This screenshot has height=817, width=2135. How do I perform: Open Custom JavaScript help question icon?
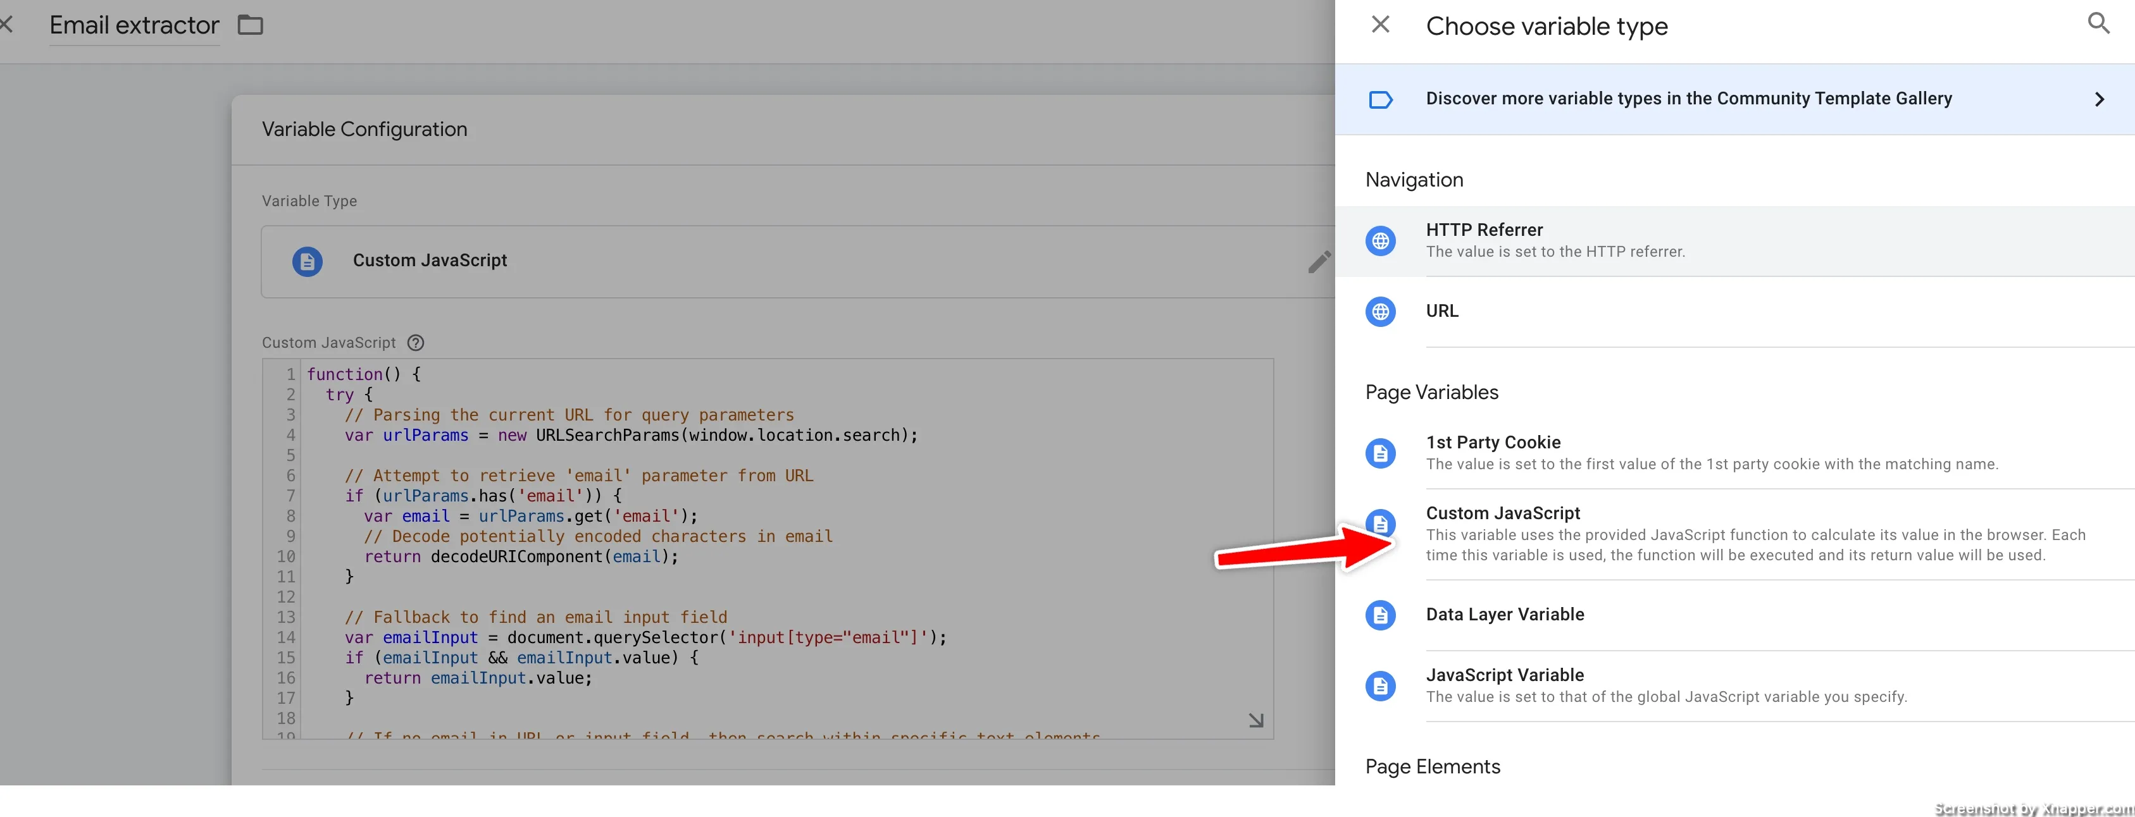coord(416,343)
